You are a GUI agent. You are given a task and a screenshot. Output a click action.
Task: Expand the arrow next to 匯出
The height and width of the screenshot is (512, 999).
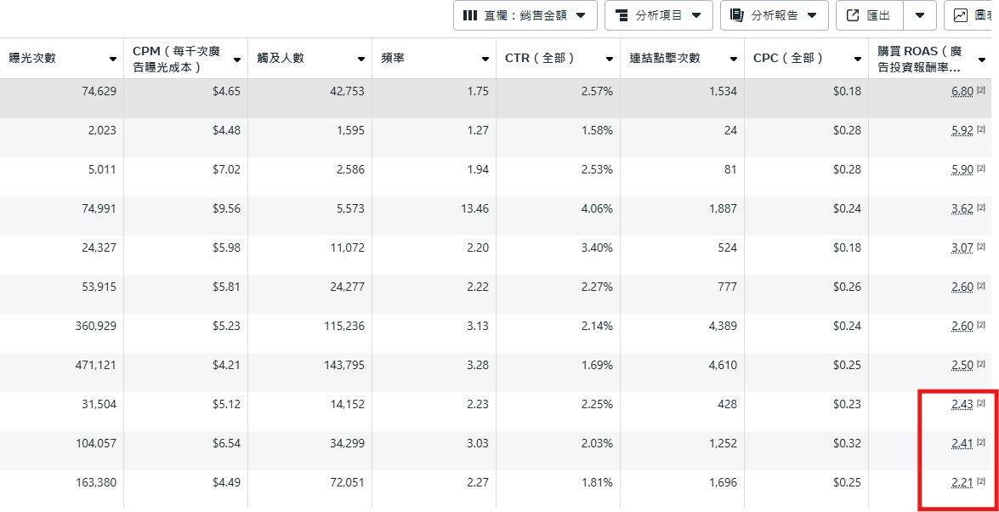click(919, 15)
